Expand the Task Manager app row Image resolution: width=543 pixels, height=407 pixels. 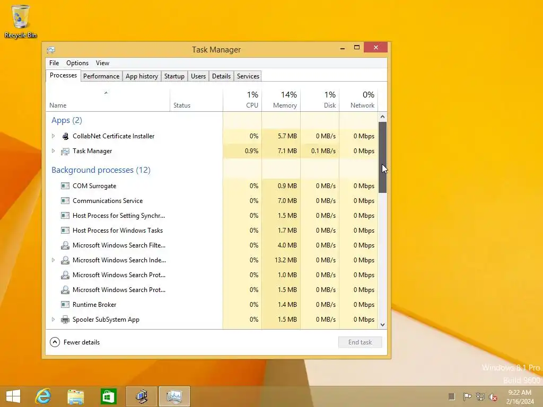point(54,151)
